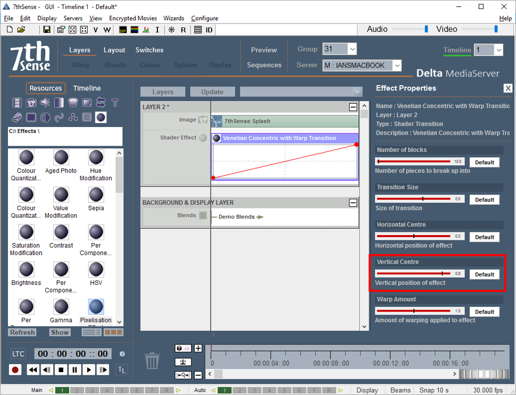The width and height of the screenshot is (516, 395).
Task: Select the three dots resource icon
Action: [73, 117]
